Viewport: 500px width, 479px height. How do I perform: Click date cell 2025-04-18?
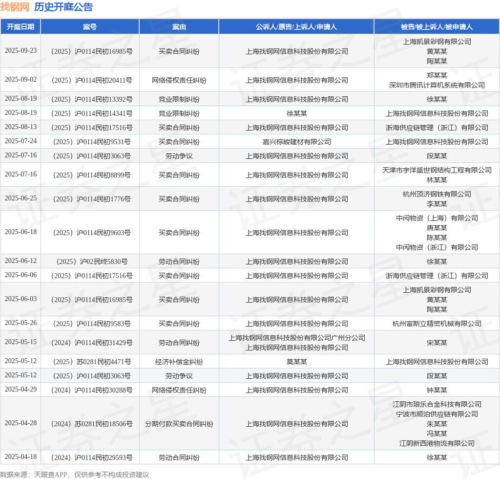[x=21, y=457]
